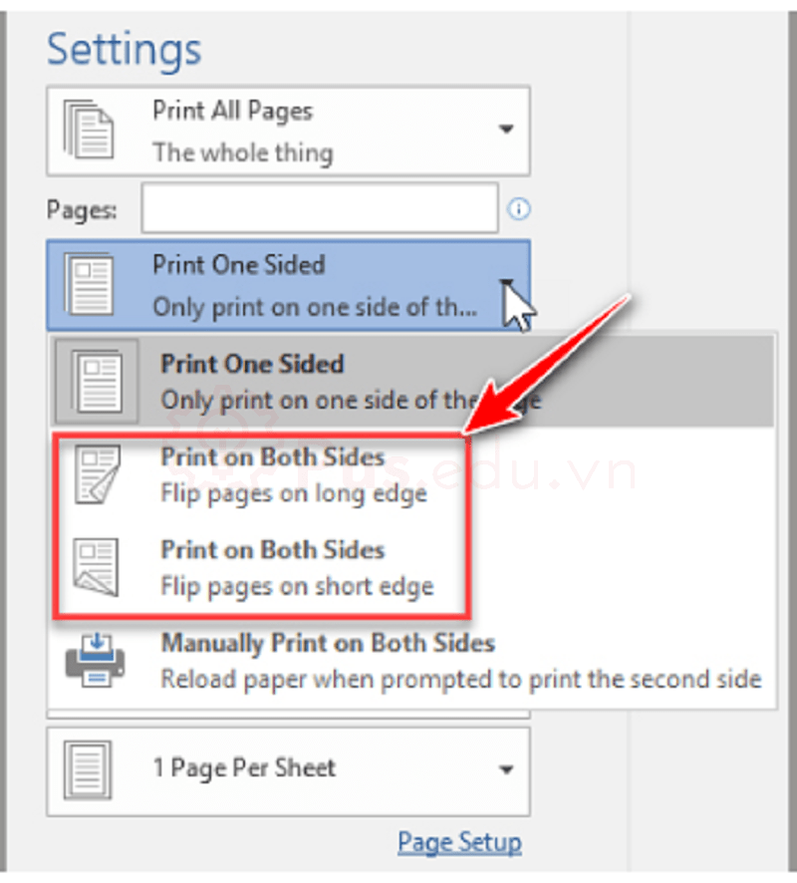Viewport: 797px width, 883px height.
Task: Click the stacked pages icon beside Print All Pages
Action: 84,129
